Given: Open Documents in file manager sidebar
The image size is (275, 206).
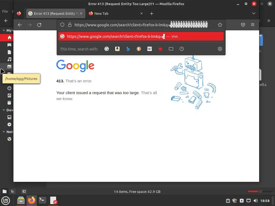Looking at the screenshot, I should point(9,52).
